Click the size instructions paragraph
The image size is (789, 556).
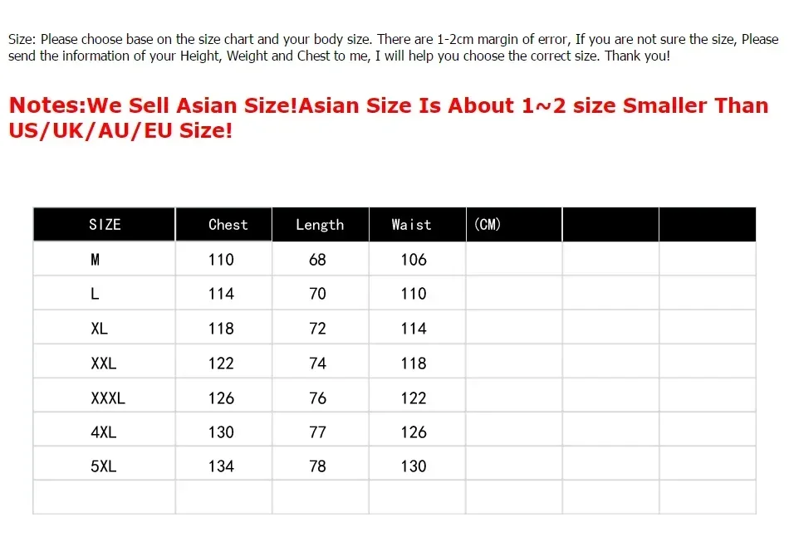(394, 47)
